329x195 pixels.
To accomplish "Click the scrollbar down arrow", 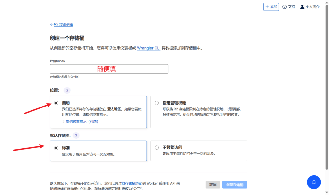I will pyautogui.click(x=326, y=193).
